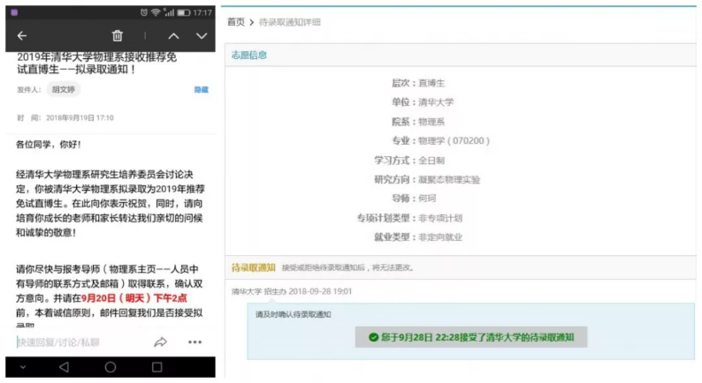Open next email with the down chevron
Screen dimensions: 702x383
[202, 36]
